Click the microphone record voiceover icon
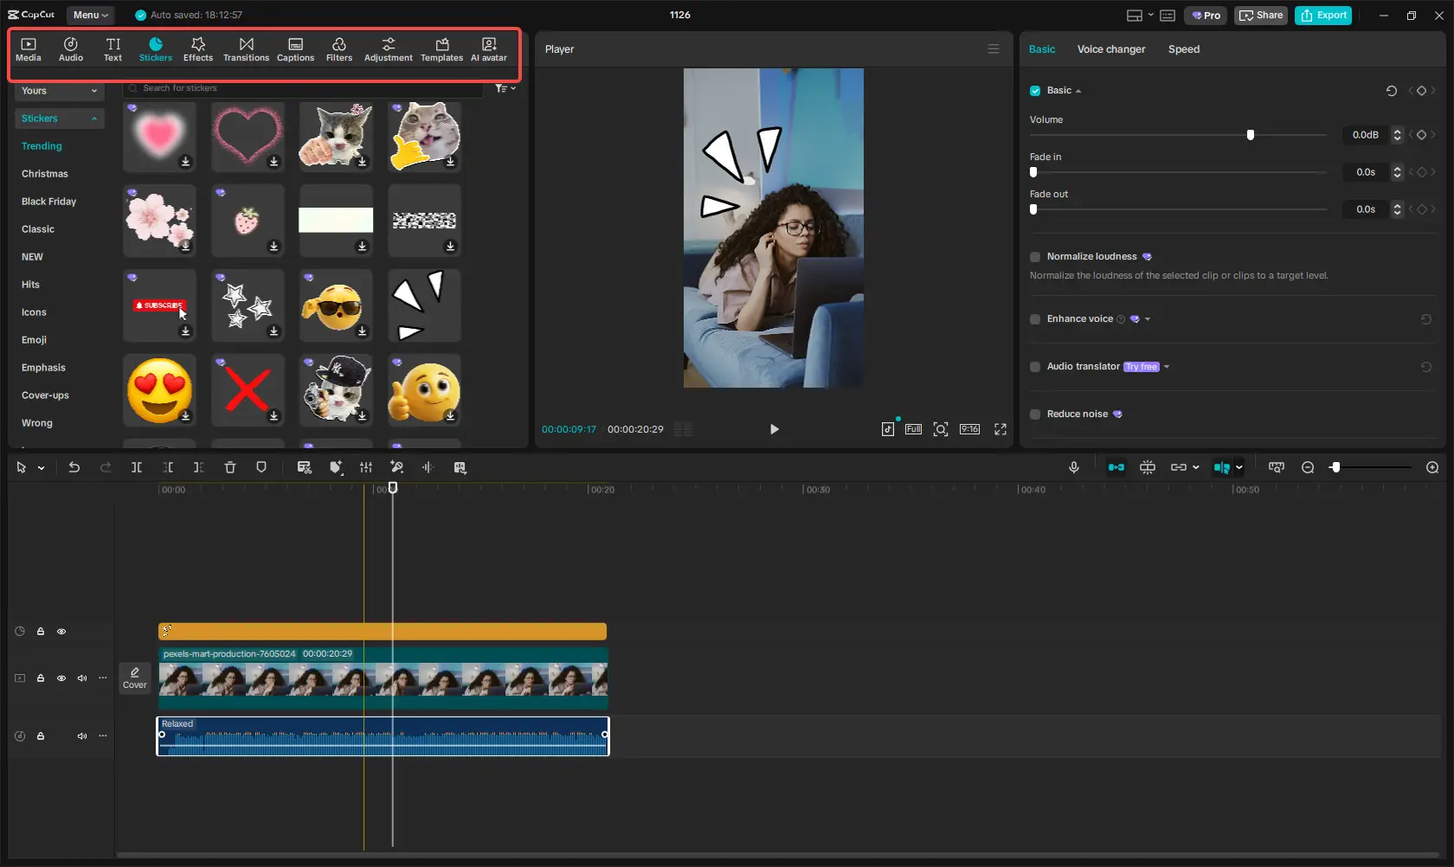 pyautogui.click(x=1073, y=467)
